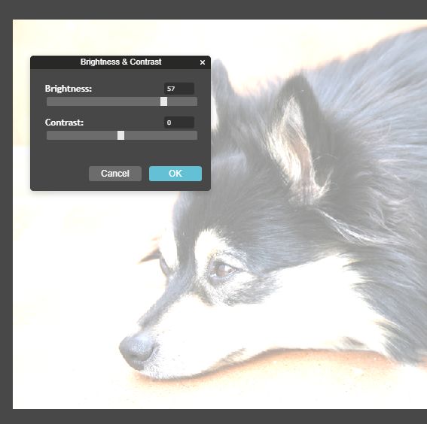Click the far right end of the Brightness slider
Image resolution: width=427 pixels, height=424 pixels.
click(x=195, y=101)
